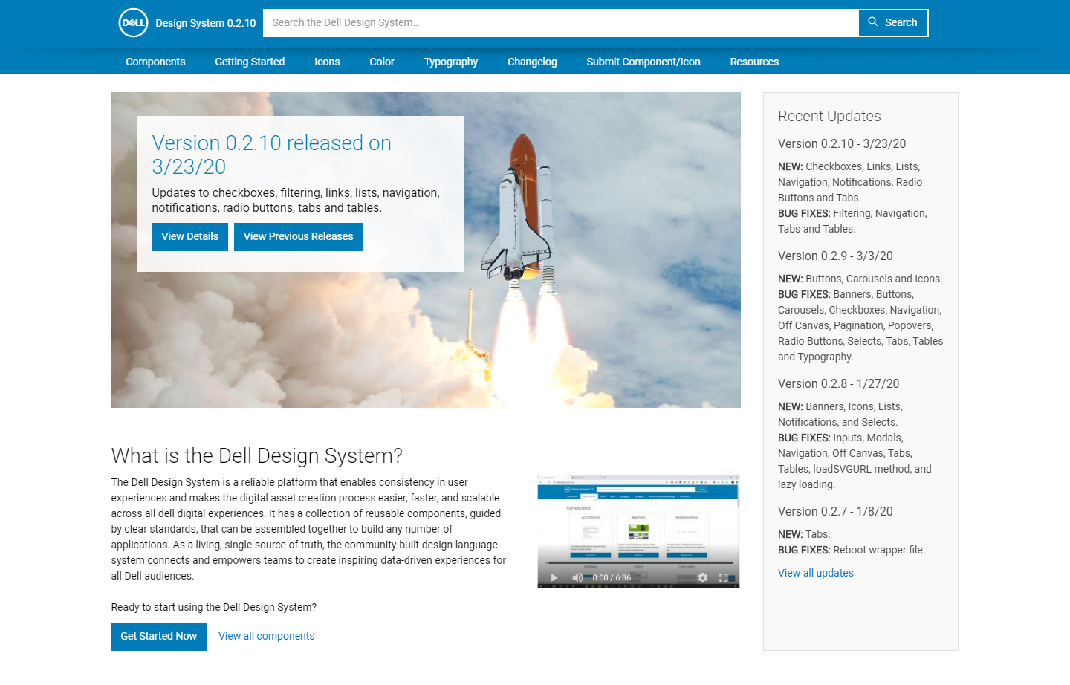
Task: Open the Resources menu item
Action: [x=754, y=62]
